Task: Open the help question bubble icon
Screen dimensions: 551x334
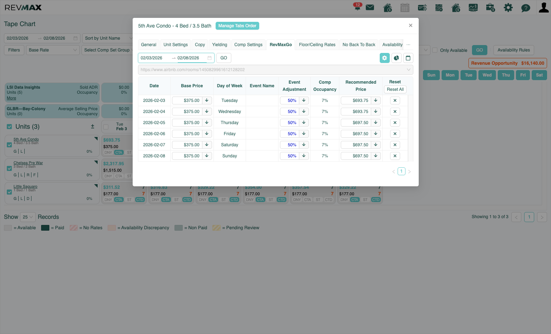Action: [x=526, y=8]
